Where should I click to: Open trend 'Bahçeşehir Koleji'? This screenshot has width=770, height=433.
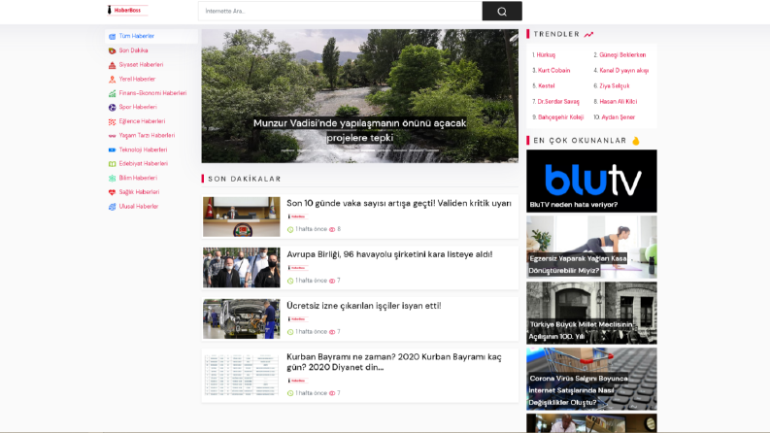point(561,117)
